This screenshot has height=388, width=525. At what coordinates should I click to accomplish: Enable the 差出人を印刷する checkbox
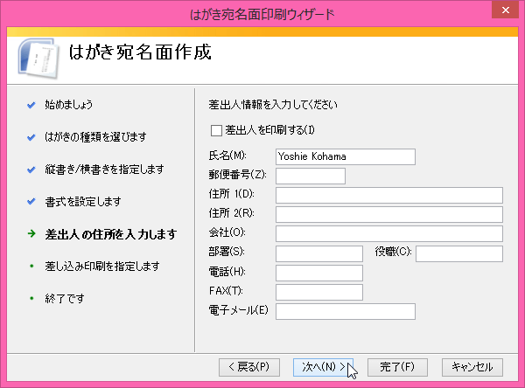217,130
